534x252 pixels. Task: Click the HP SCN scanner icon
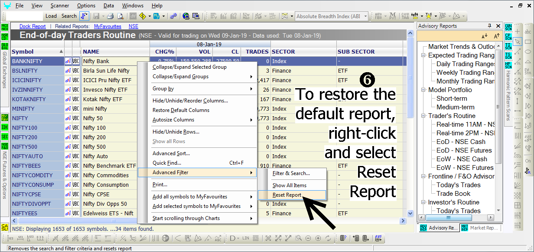pos(508,65)
